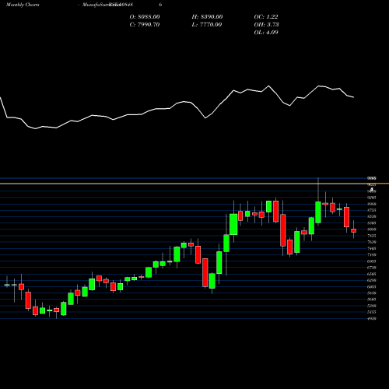
Task: Select the high value "H: 8390.00"
Action: pos(207,17)
